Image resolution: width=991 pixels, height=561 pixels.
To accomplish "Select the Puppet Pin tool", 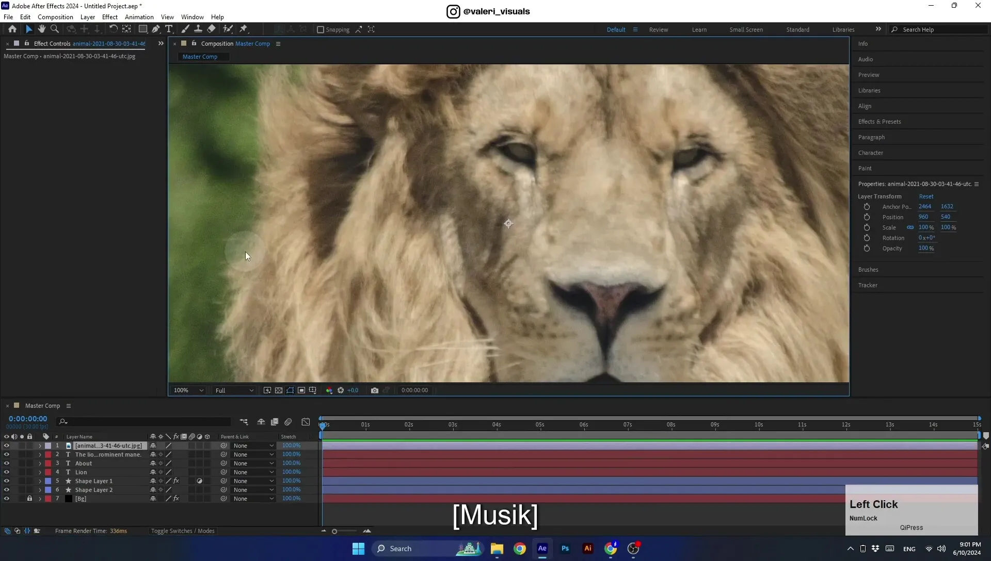I will (244, 29).
